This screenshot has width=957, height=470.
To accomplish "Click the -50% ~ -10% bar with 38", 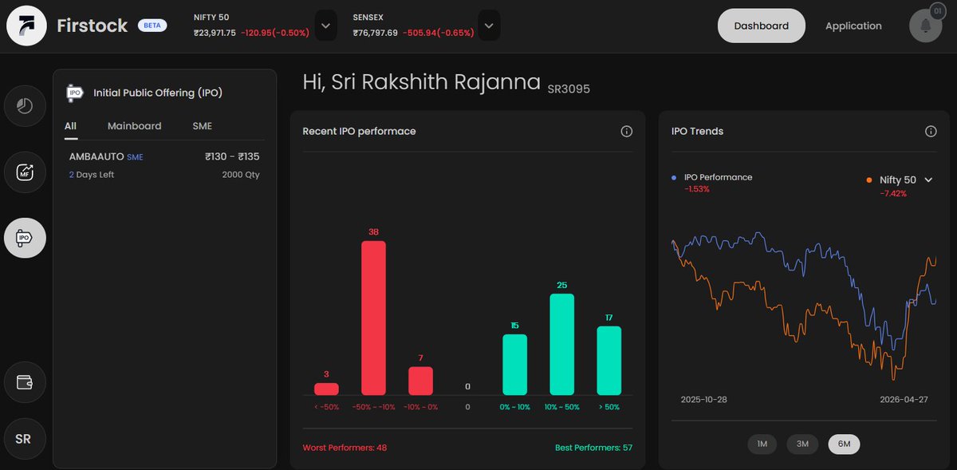I will (373, 318).
